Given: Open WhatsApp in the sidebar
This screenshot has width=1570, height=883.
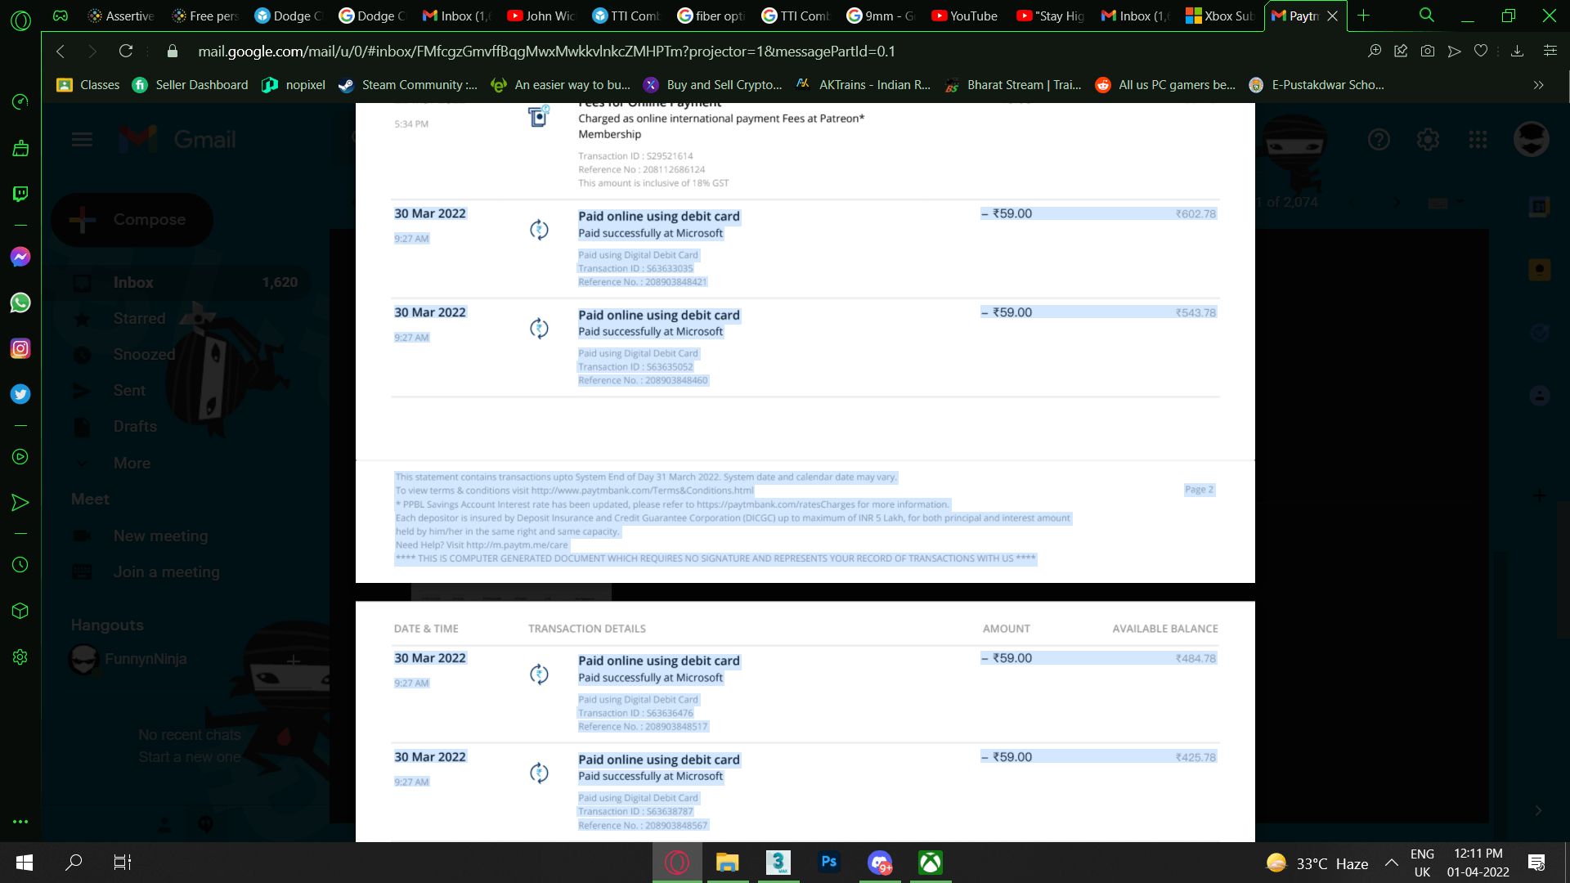Looking at the screenshot, I should (20, 303).
